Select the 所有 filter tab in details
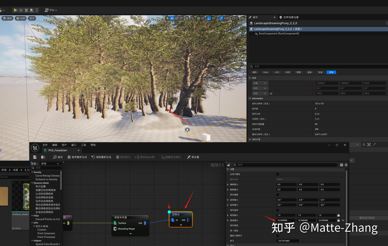This screenshot has width=388, height=246. click(x=331, y=72)
